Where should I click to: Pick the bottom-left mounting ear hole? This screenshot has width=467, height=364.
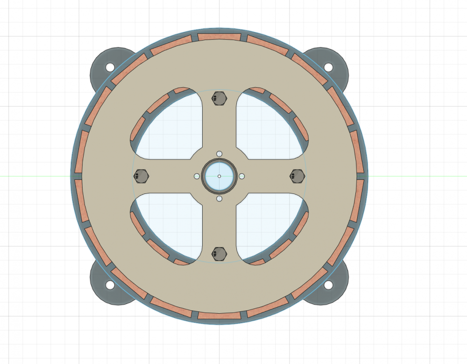(110, 284)
